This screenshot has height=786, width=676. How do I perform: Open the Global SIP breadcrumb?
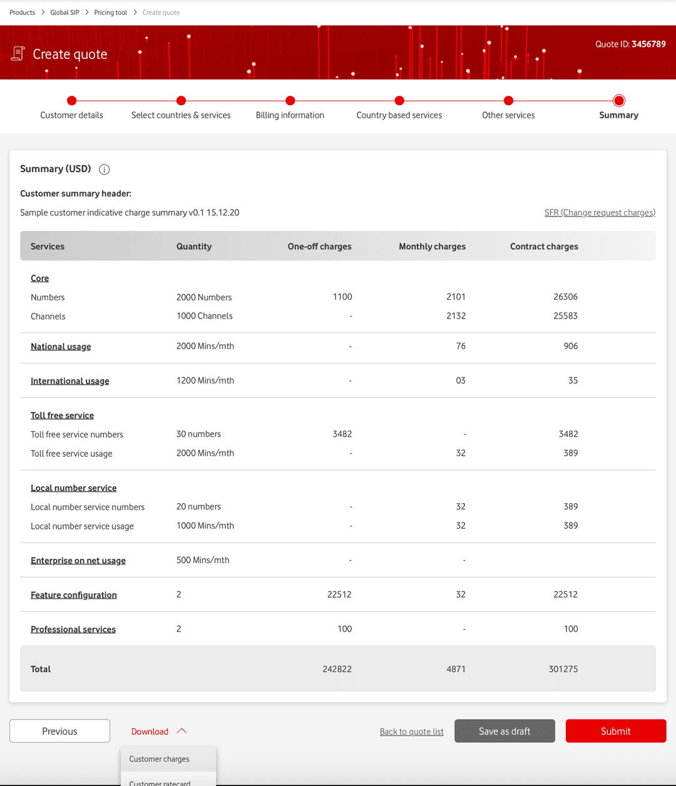tap(64, 13)
